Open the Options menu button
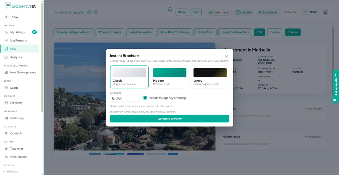The image size is (339, 175). click(x=275, y=32)
